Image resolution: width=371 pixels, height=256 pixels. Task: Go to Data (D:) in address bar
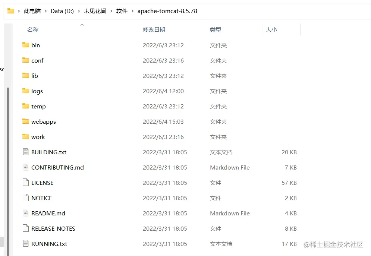62,11
